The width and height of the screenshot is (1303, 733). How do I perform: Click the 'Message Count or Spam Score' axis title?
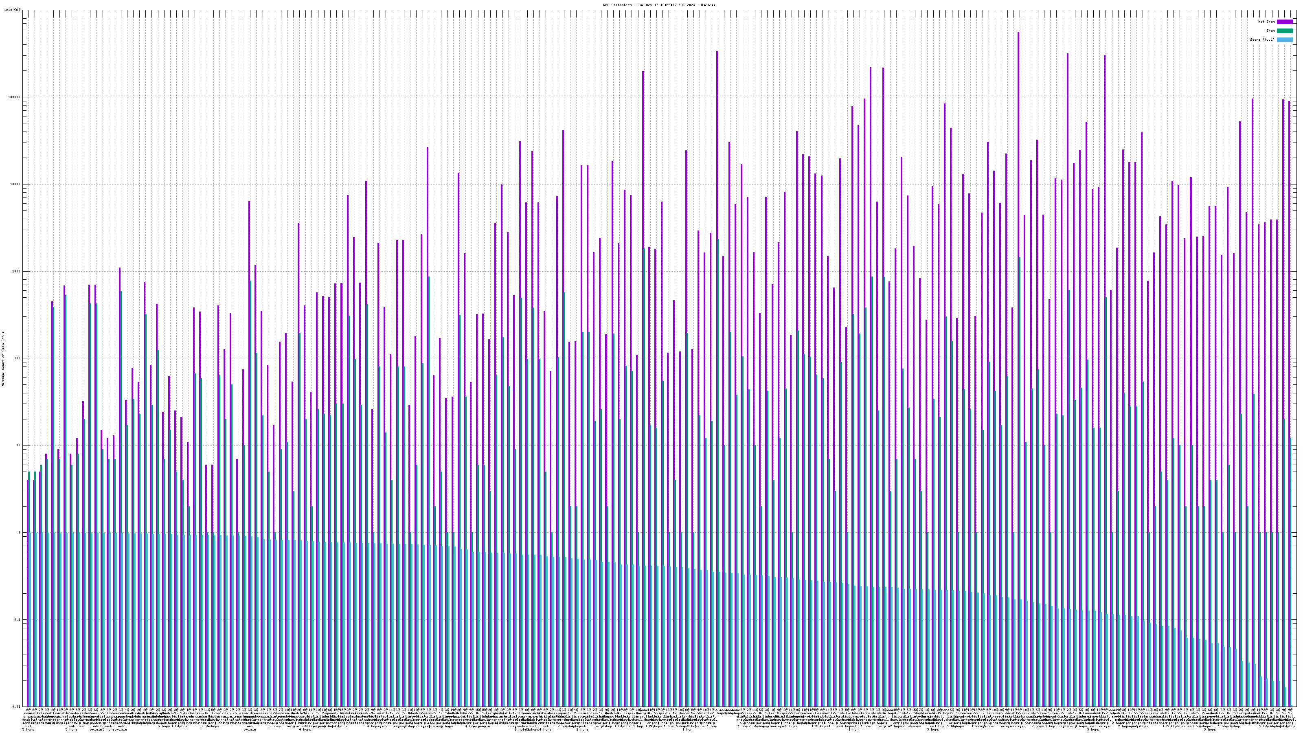(3, 358)
